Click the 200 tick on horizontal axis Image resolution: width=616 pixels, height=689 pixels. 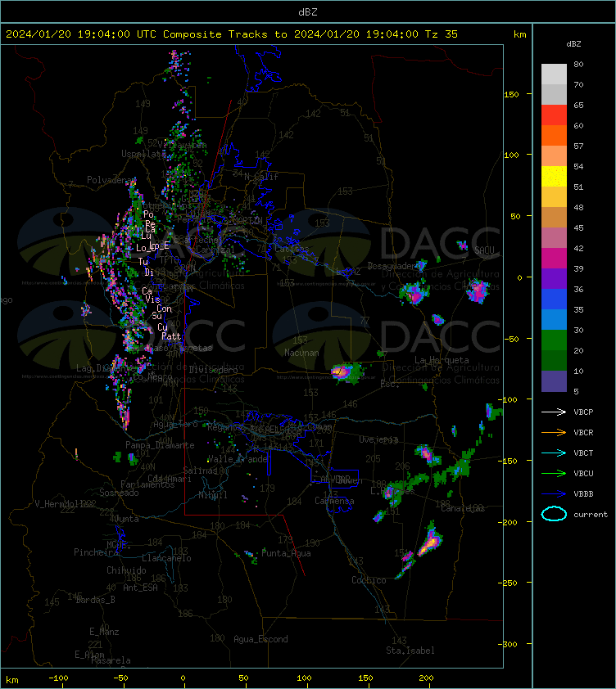click(426, 678)
